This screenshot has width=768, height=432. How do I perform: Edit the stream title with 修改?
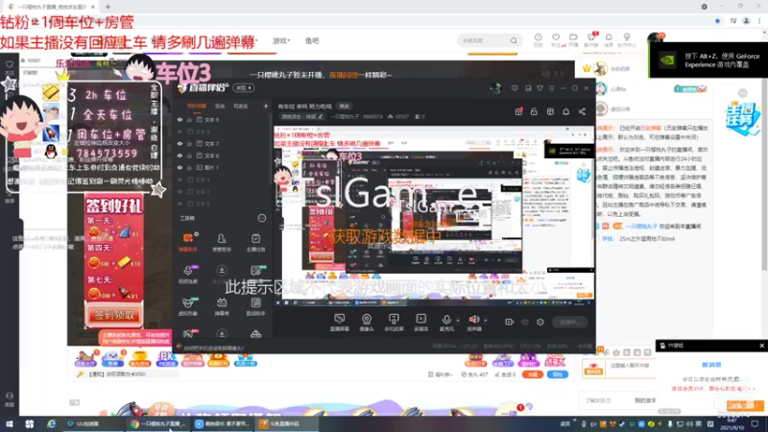[x=345, y=106]
